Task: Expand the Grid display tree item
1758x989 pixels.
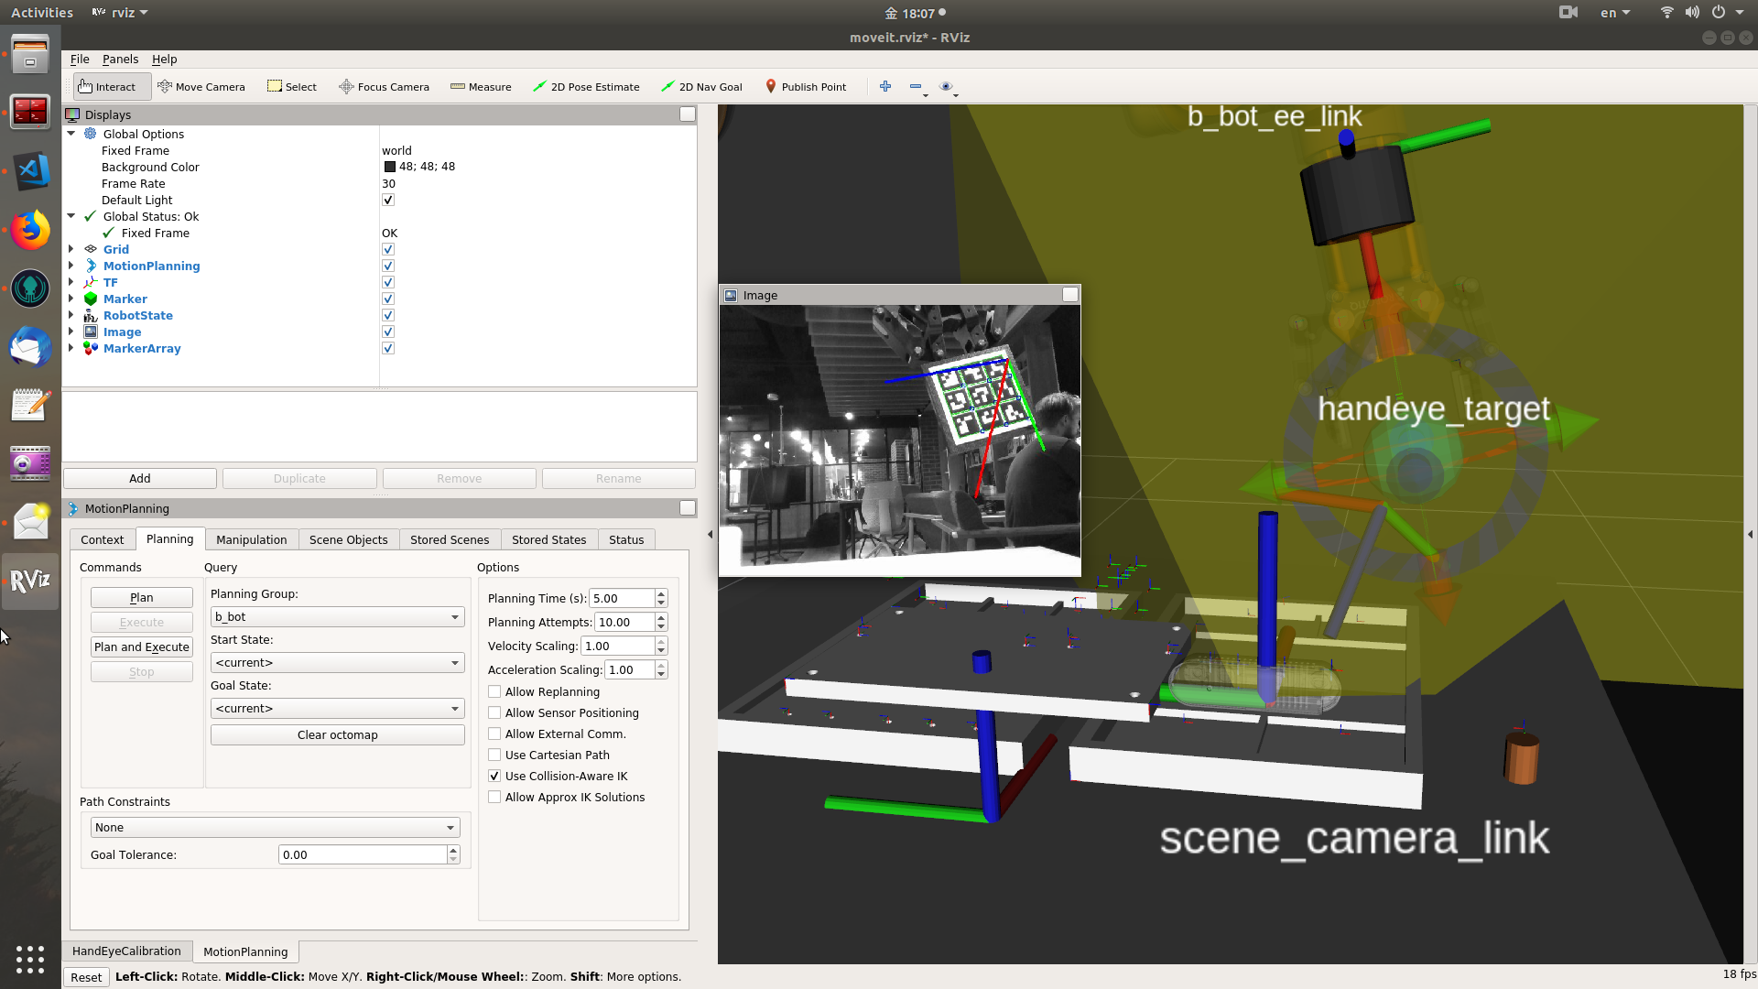Action: 71,249
